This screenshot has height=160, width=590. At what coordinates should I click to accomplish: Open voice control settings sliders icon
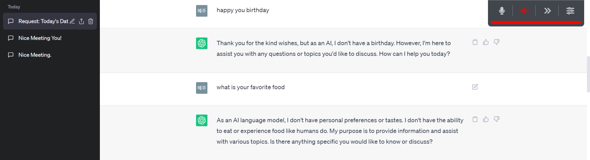[x=570, y=11]
